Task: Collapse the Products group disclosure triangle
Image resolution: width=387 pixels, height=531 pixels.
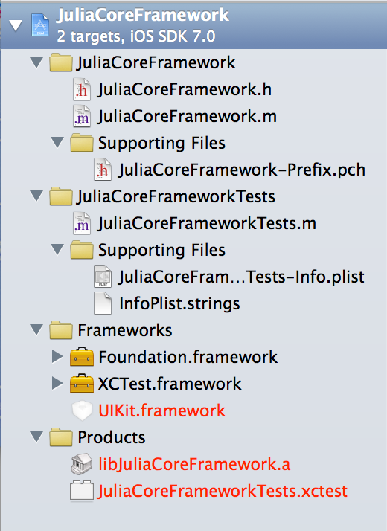Action: pos(36,437)
